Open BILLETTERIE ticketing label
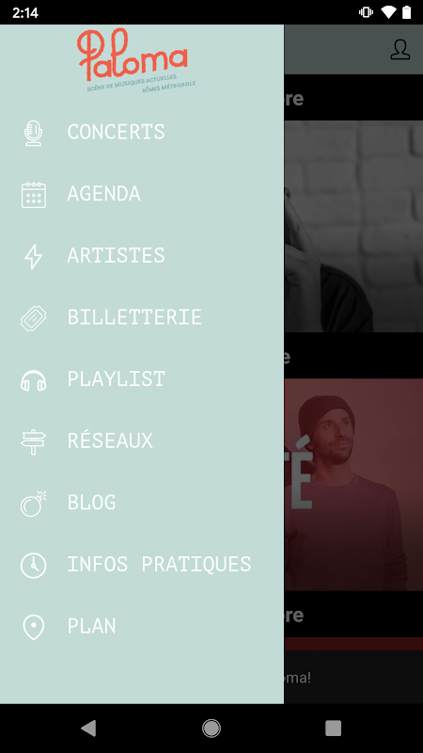Image resolution: width=423 pixels, height=753 pixels. (134, 317)
